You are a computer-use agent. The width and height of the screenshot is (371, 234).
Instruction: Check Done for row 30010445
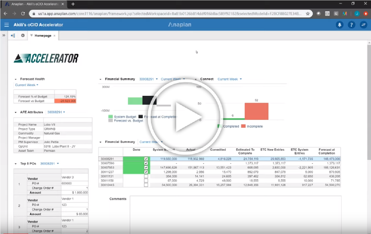pyautogui.click(x=146, y=185)
